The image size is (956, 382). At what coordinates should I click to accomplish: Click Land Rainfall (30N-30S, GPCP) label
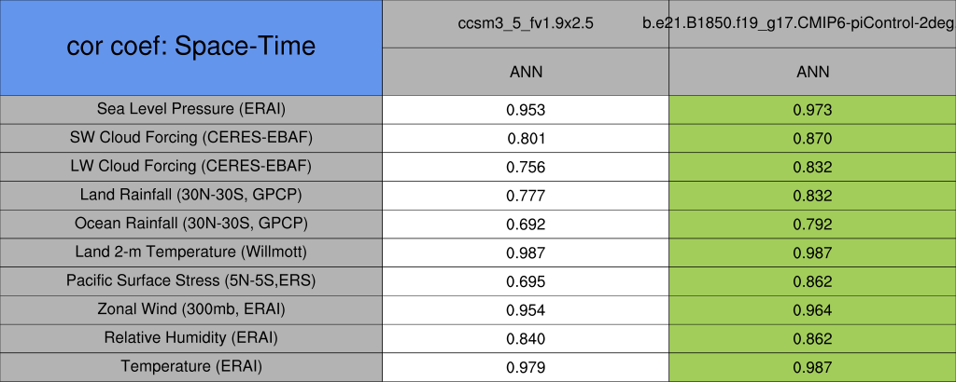click(190, 195)
